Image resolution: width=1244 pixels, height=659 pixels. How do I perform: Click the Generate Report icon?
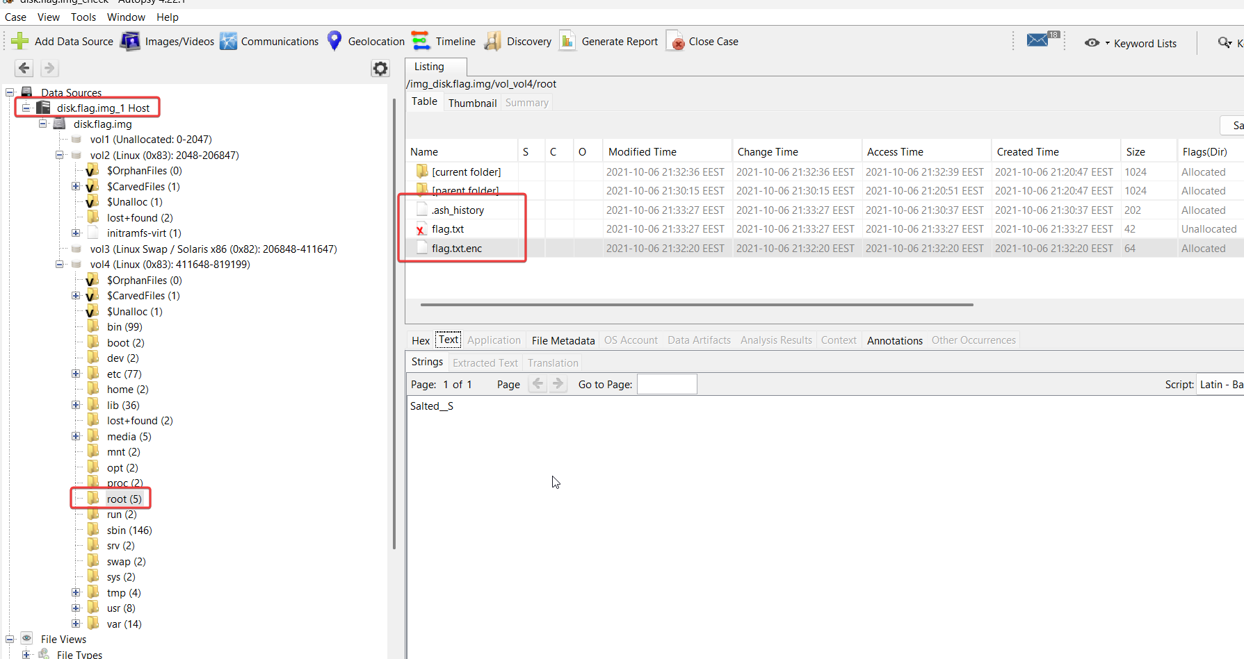[x=567, y=42]
